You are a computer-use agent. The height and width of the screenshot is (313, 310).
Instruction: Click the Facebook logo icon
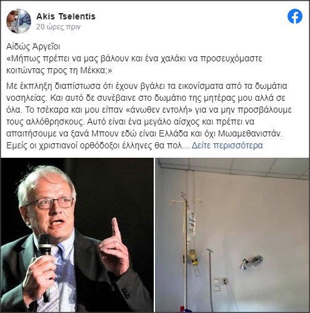[295, 16]
